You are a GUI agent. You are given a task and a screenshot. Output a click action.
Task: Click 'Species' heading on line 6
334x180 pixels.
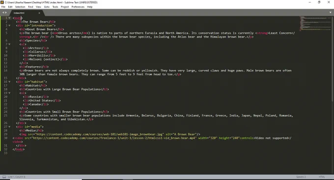[32, 41]
